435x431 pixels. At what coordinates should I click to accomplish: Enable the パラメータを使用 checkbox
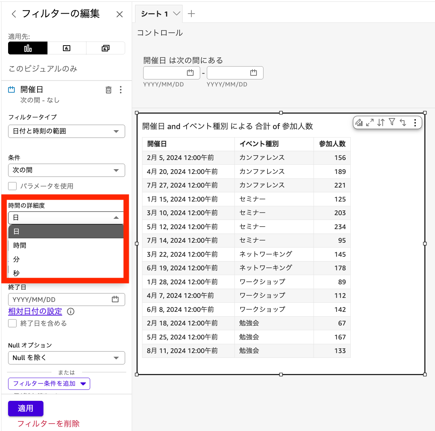tap(12, 186)
